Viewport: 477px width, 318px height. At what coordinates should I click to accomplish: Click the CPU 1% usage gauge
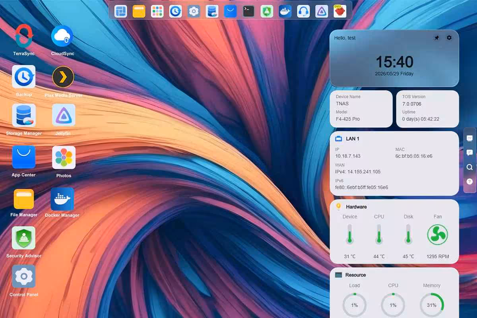(x=393, y=305)
